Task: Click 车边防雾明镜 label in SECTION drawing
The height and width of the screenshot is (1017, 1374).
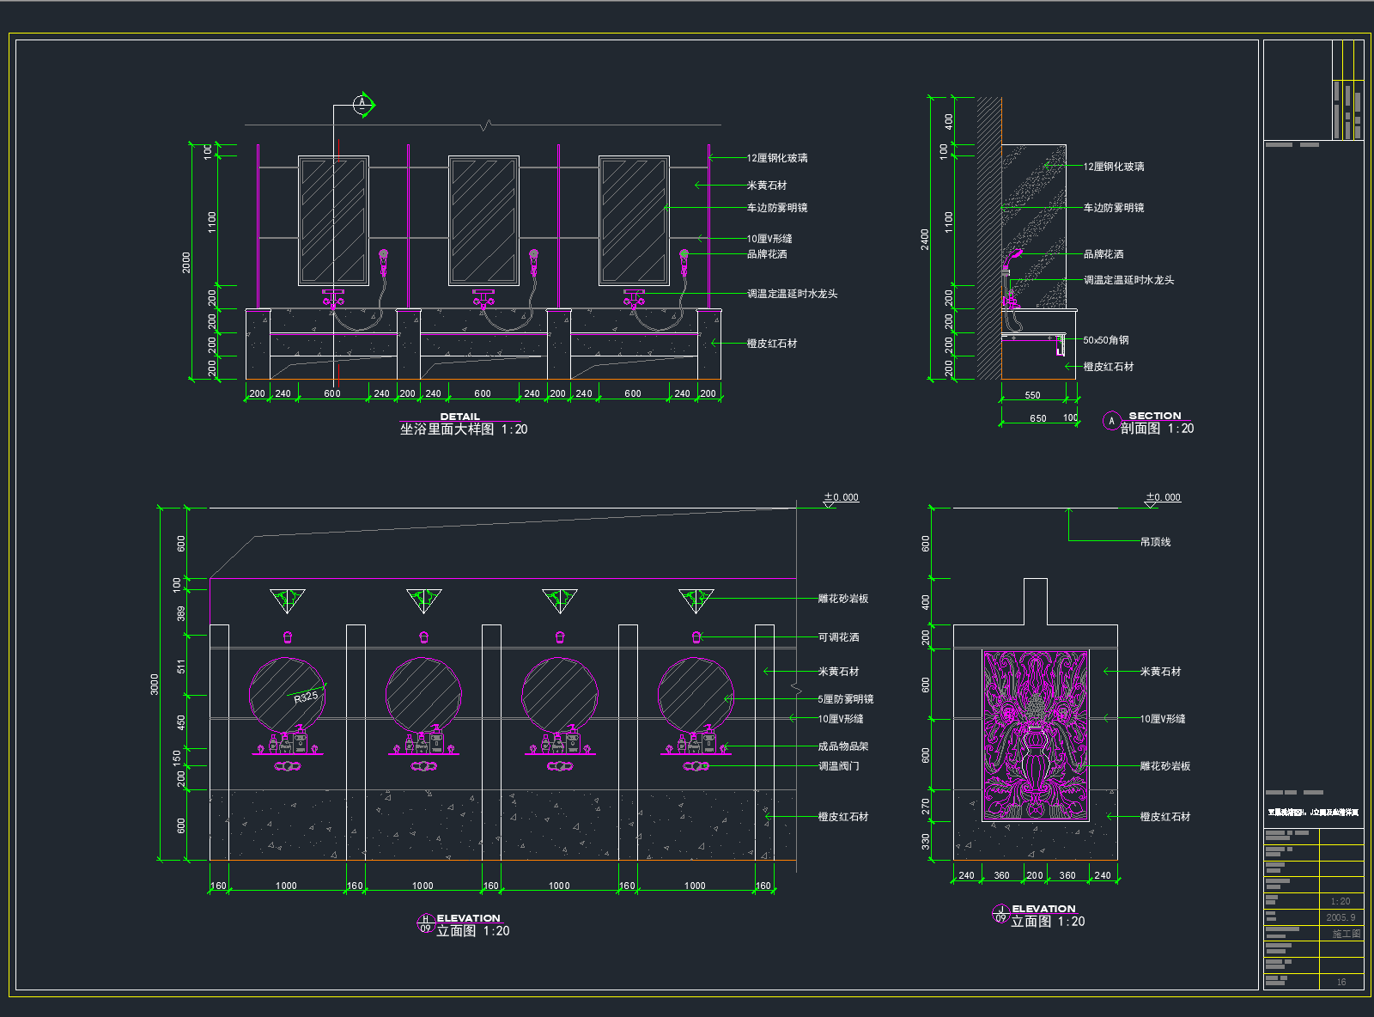Action: (1114, 208)
